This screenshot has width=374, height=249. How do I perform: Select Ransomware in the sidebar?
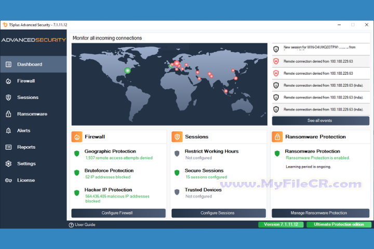pos(33,114)
